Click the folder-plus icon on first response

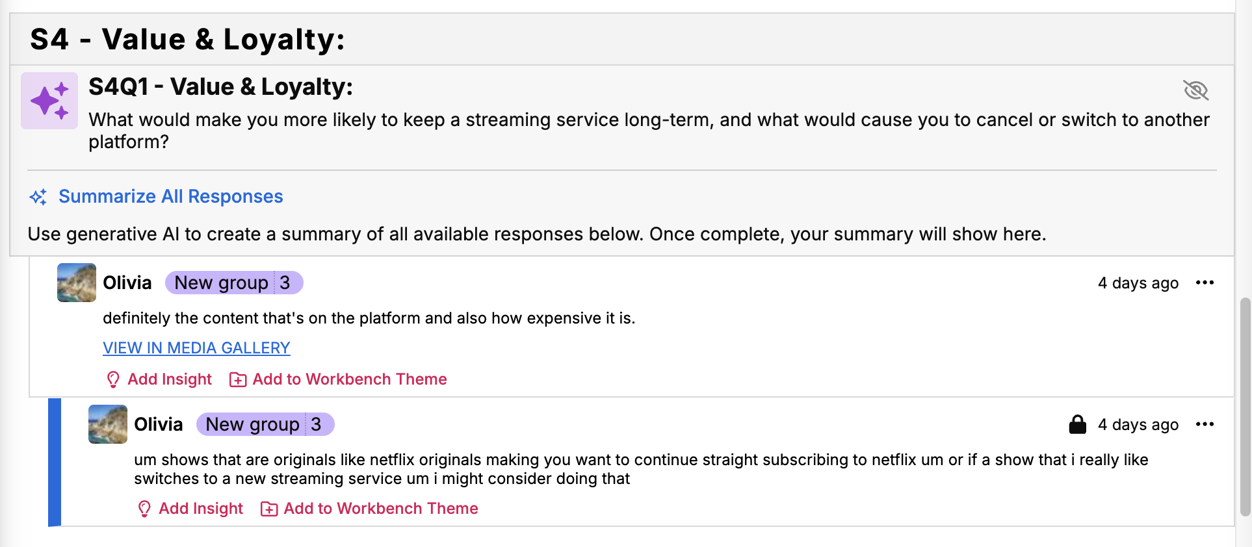click(x=238, y=379)
